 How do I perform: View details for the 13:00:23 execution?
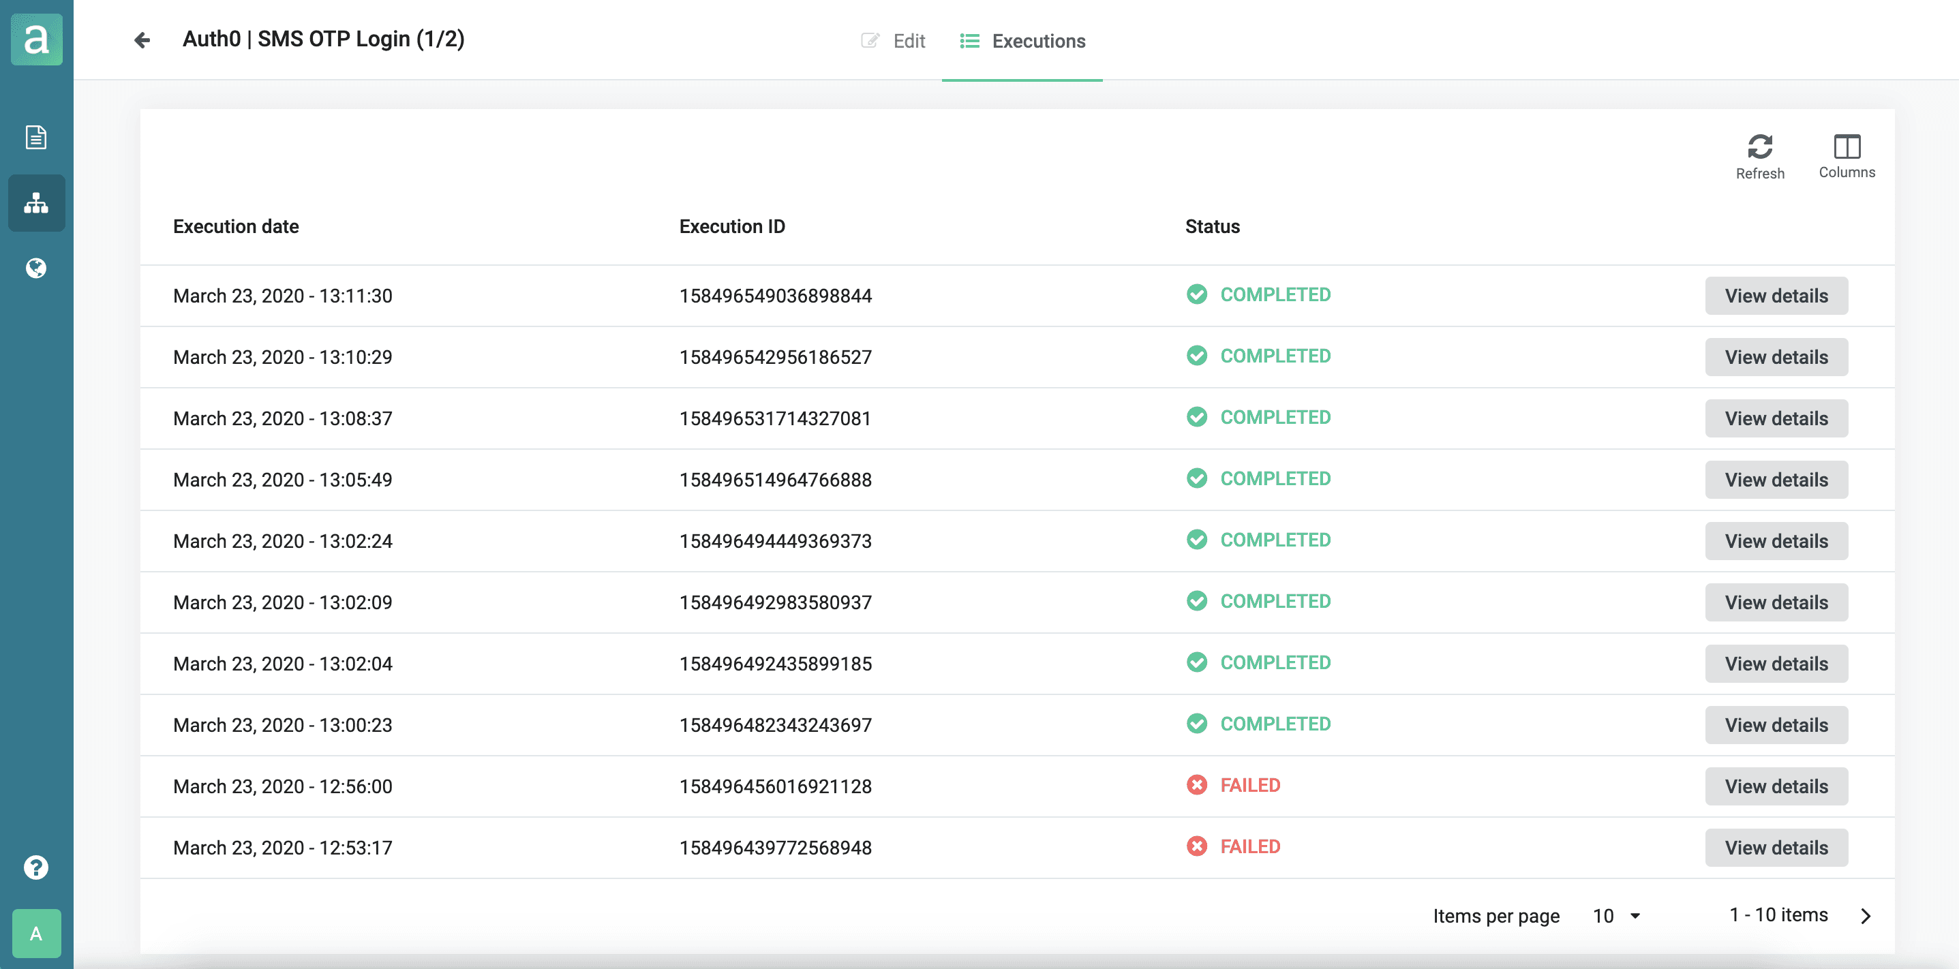point(1776,725)
